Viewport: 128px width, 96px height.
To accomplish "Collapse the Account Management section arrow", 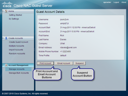I will [x=3, y=65].
